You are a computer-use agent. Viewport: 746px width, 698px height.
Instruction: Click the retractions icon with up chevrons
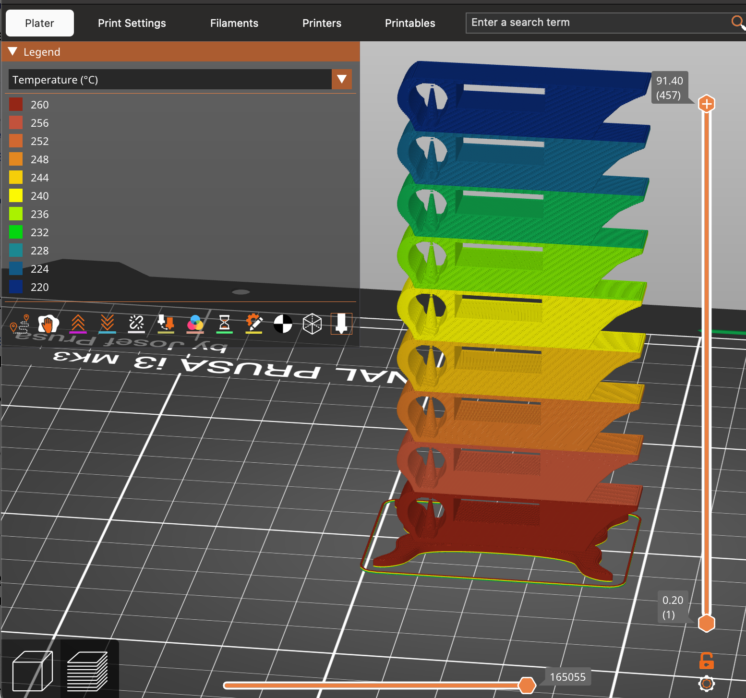(78, 324)
